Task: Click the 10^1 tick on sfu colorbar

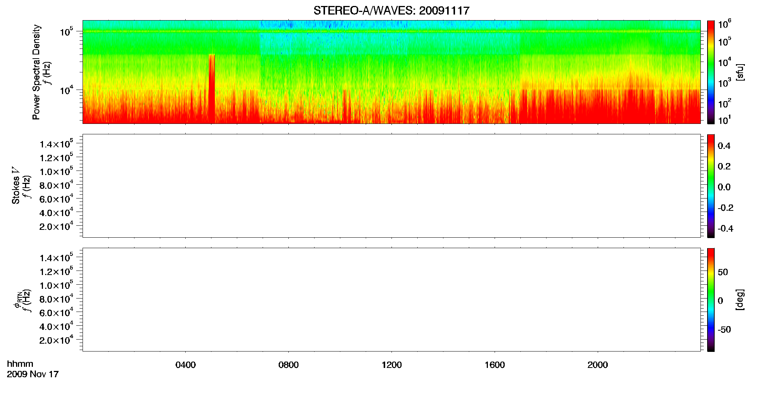Action: coord(725,120)
